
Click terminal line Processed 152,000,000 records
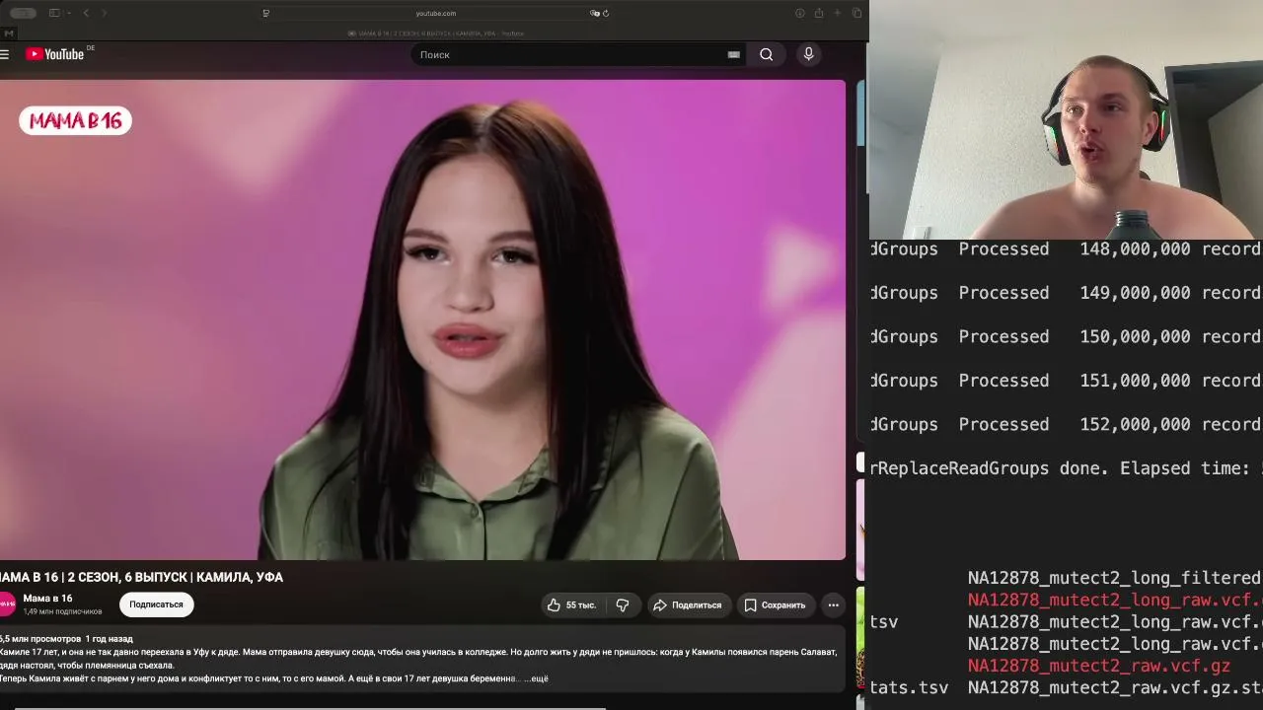coord(1066,424)
